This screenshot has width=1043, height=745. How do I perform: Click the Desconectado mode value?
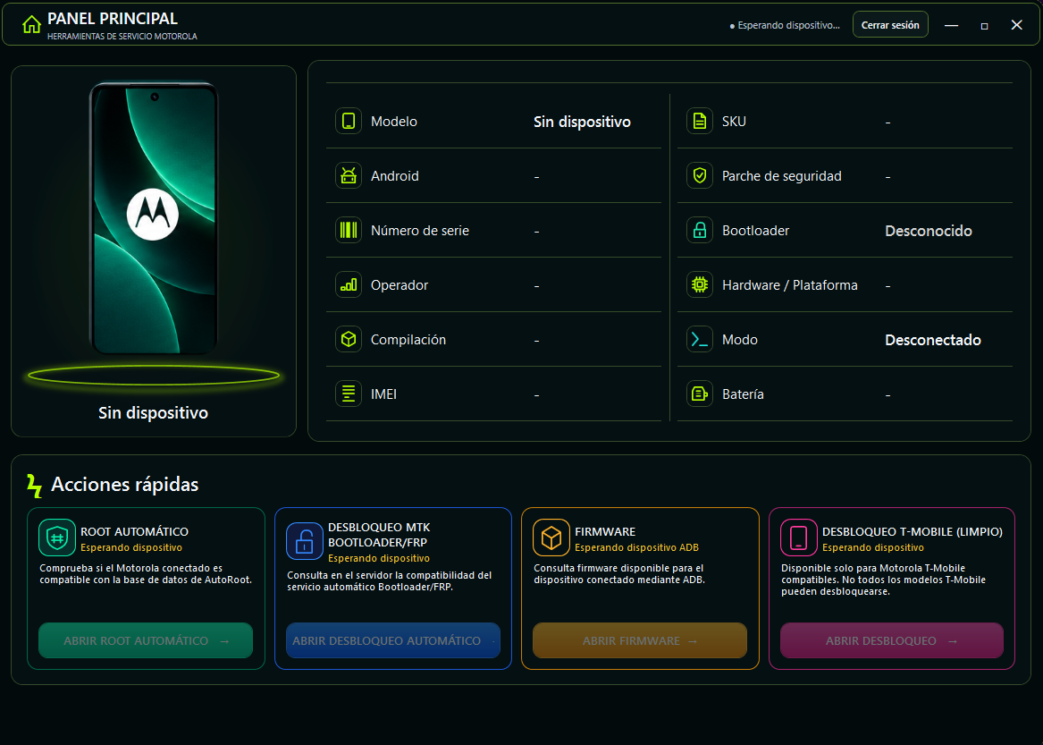[x=932, y=340]
